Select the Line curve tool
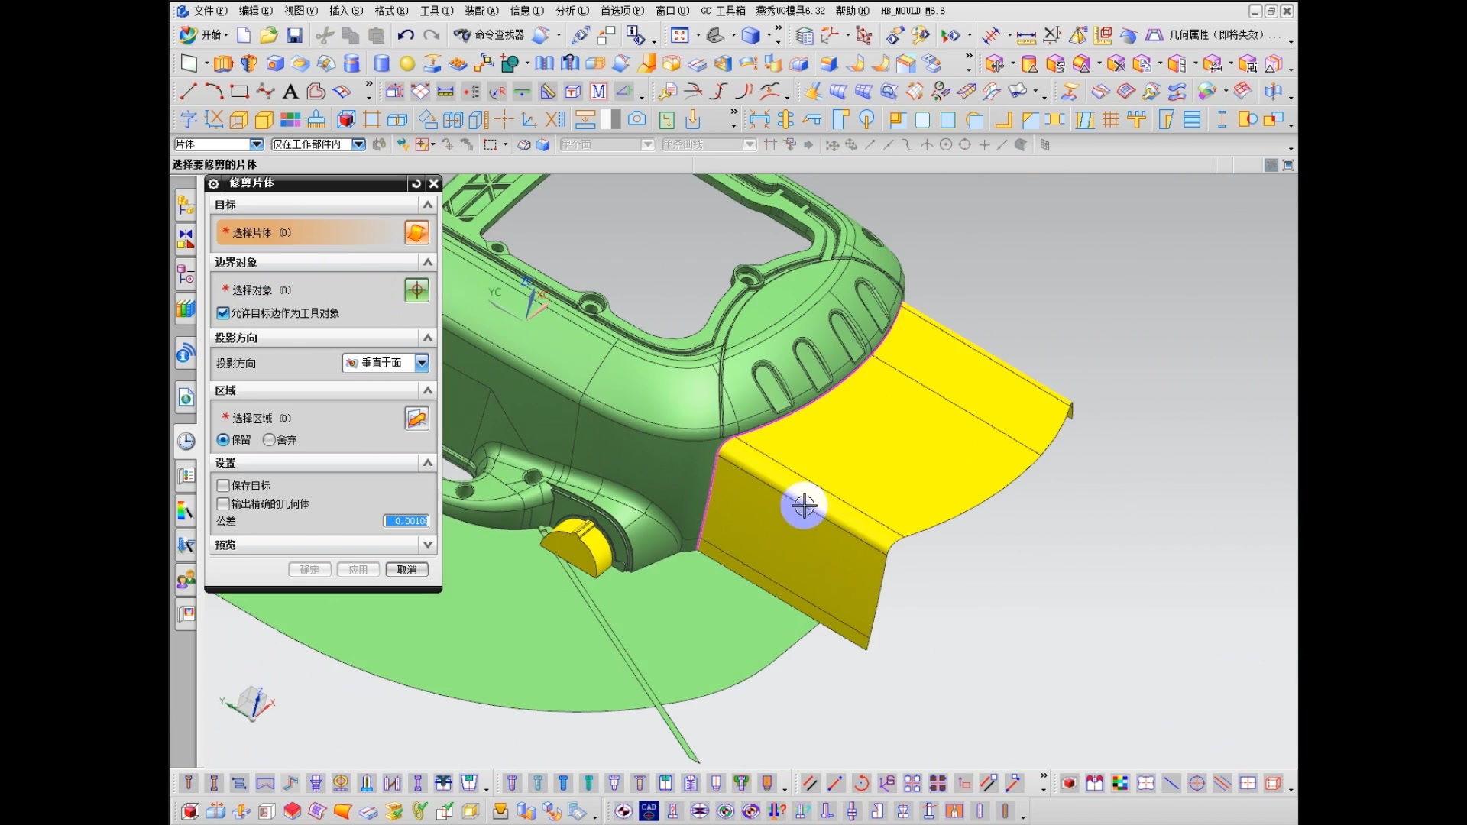This screenshot has width=1467, height=825. point(188,92)
